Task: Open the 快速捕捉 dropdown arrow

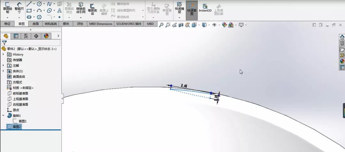Action: coord(179,17)
